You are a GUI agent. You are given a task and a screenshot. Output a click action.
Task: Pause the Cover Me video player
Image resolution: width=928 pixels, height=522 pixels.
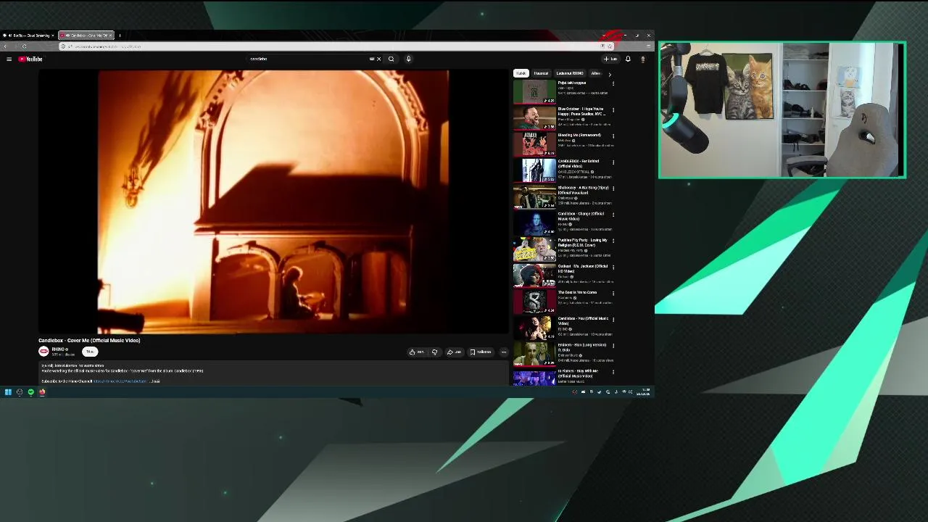coord(274,202)
